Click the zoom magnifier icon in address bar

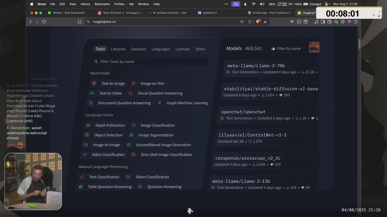242,22
